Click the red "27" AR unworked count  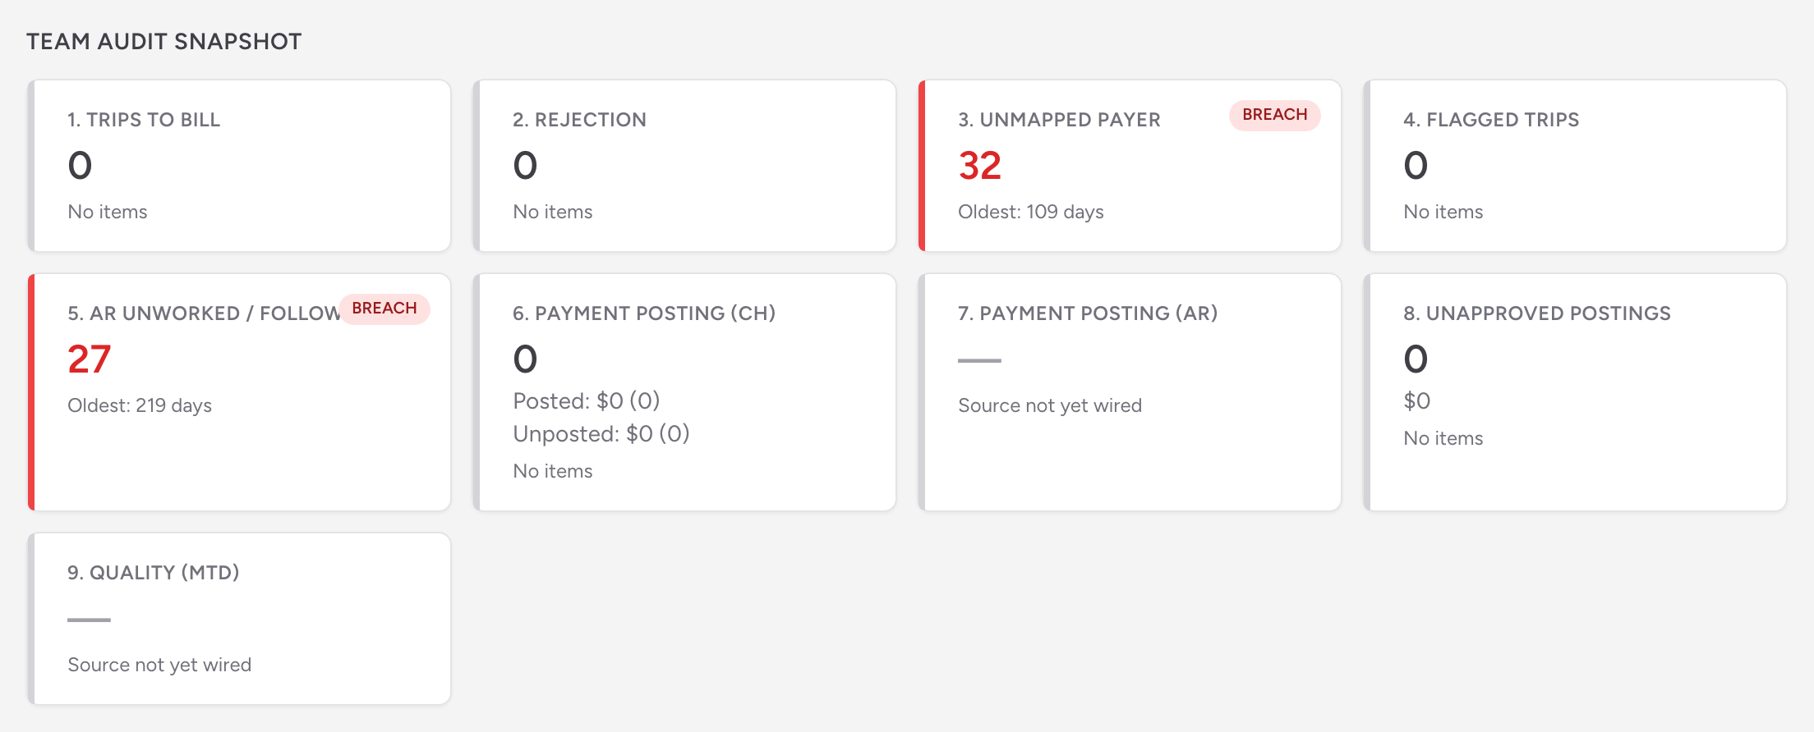point(89,359)
